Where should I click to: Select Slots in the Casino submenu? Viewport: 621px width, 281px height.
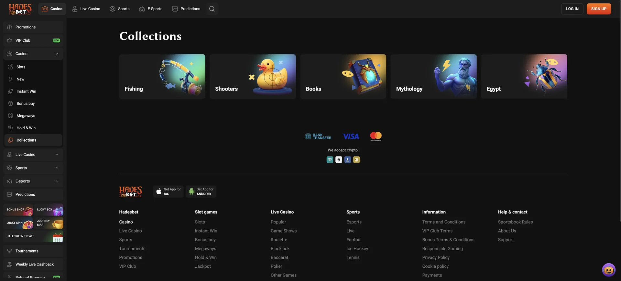[x=33, y=67]
